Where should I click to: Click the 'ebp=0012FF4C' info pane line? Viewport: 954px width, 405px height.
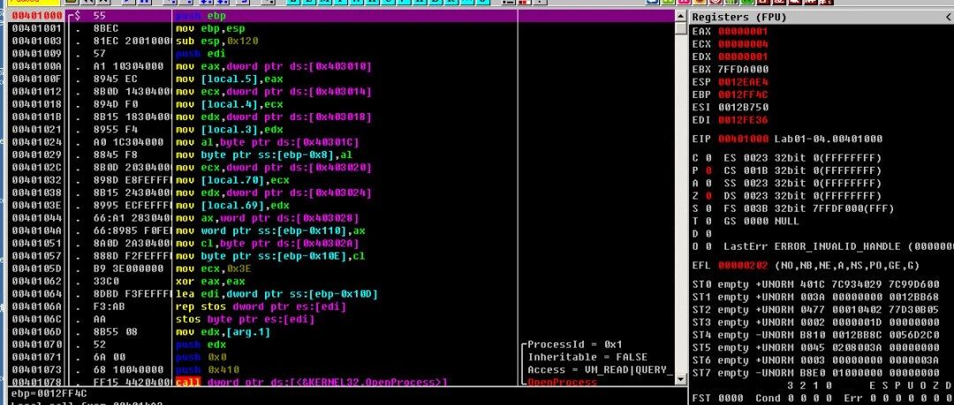(49, 394)
